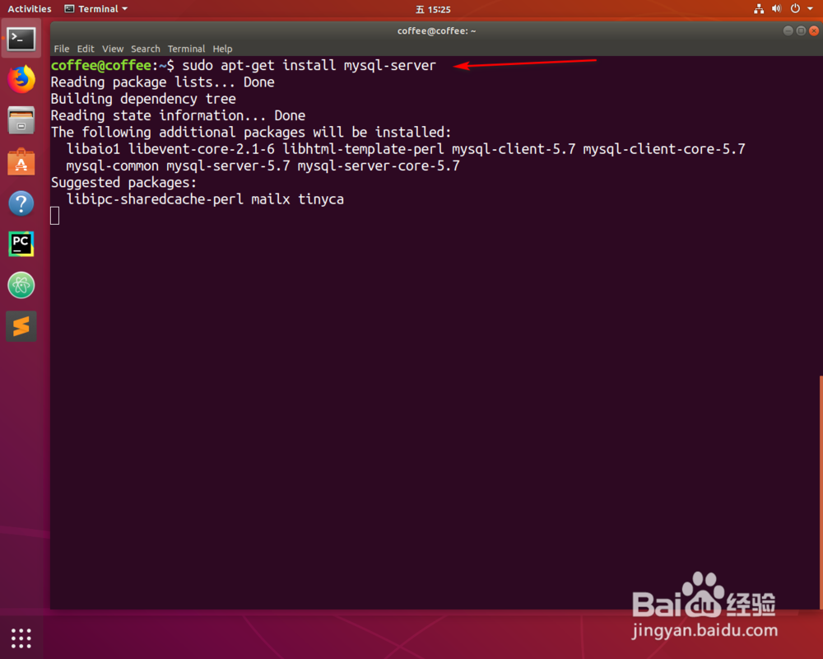Select the Terminal icon in the dock
823x659 pixels.
(21, 38)
